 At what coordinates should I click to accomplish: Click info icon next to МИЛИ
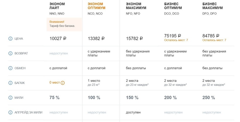11,98
